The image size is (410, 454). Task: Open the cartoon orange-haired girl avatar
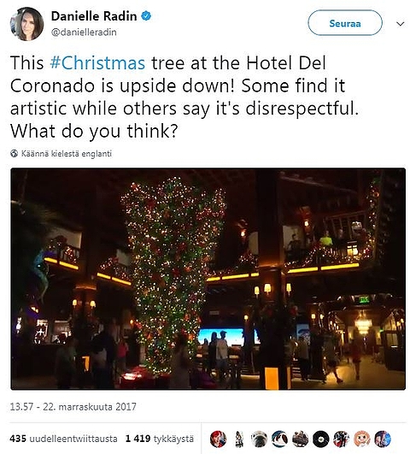point(362,439)
